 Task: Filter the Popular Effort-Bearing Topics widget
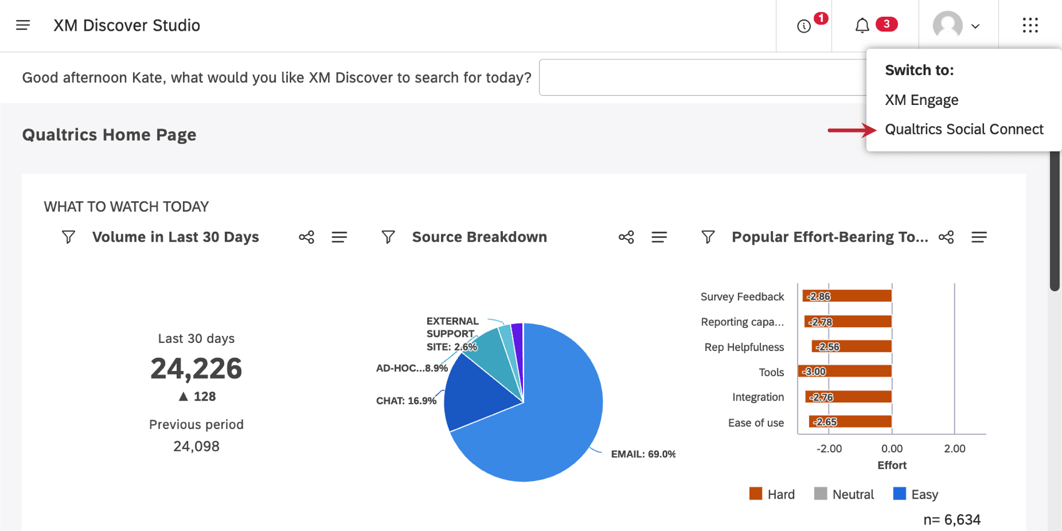click(708, 237)
